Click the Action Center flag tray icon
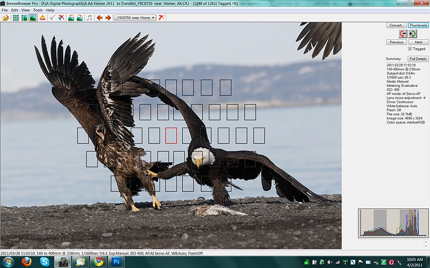 pos(360,262)
